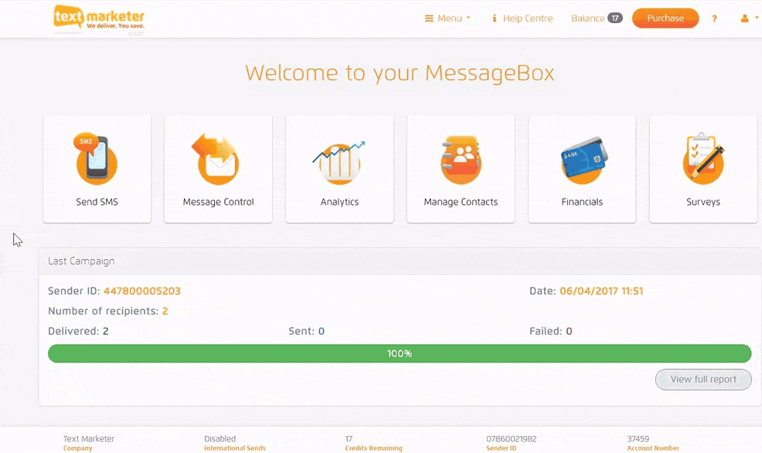Select the Manage Contacts address book icon

pyautogui.click(x=461, y=160)
